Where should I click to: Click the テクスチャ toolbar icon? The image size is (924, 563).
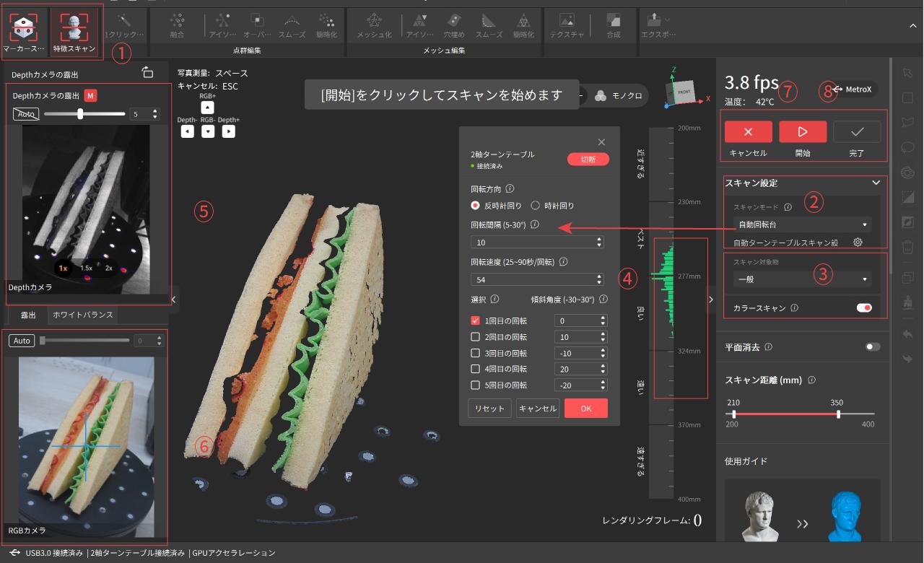[x=567, y=22]
